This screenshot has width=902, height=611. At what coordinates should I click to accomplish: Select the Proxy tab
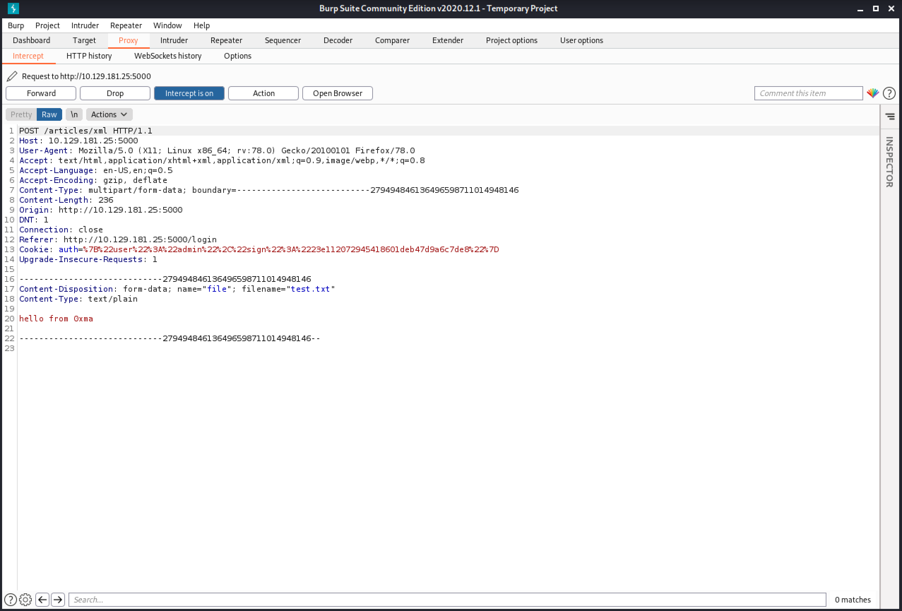point(129,40)
